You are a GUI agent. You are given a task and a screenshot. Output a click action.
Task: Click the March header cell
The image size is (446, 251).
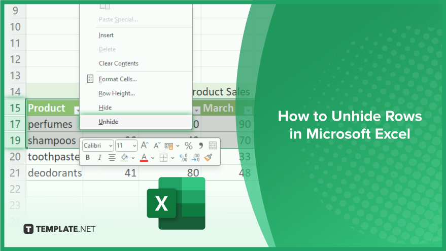pyautogui.click(x=227, y=108)
